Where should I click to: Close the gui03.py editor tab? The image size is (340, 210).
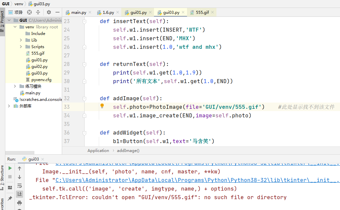point(183,12)
